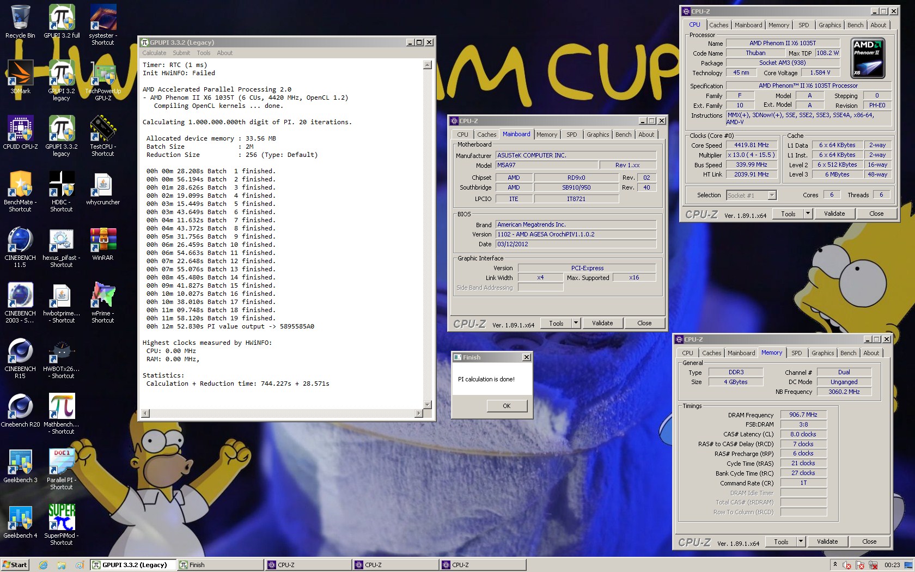Click Validate in the Mainboard CPU-Z window
This screenshot has width=915, height=572.
click(x=602, y=323)
